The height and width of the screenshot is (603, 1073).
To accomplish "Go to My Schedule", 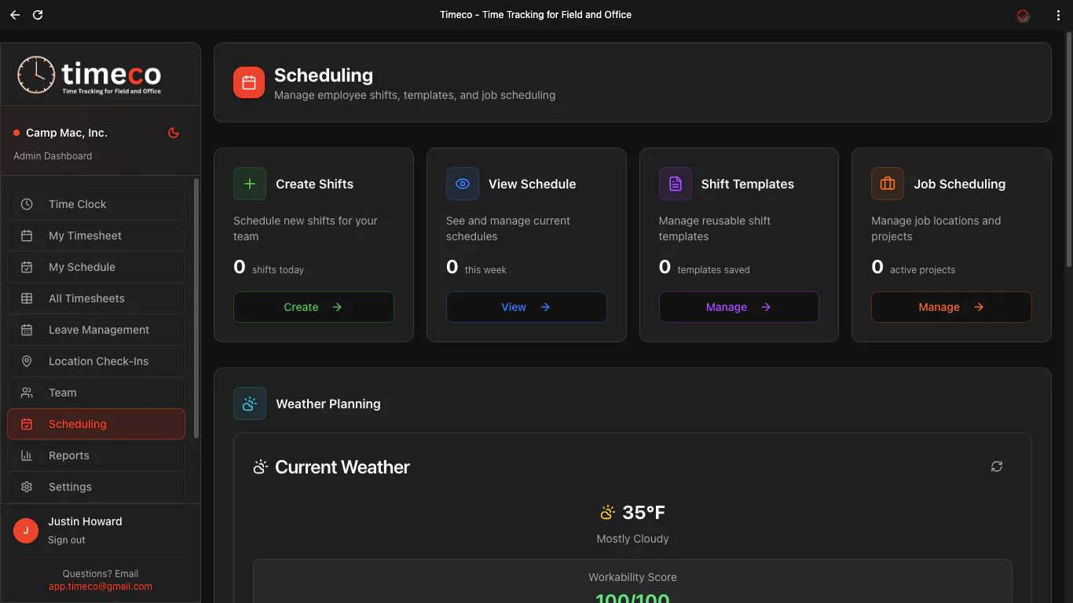I will (x=96, y=267).
